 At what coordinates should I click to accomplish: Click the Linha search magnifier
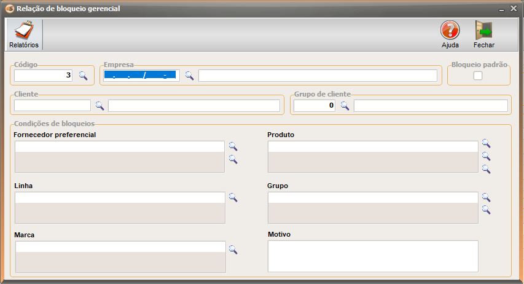[233, 197]
